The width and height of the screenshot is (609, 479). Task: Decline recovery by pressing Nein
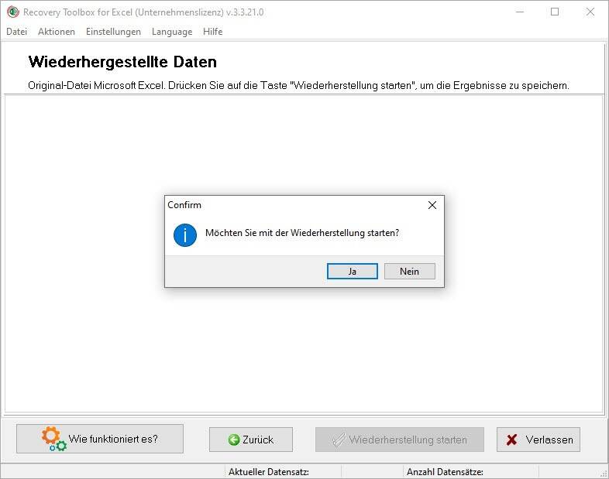pyautogui.click(x=409, y=271)
